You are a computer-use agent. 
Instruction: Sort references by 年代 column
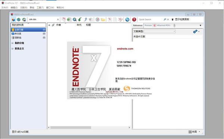tap(79, 25)
